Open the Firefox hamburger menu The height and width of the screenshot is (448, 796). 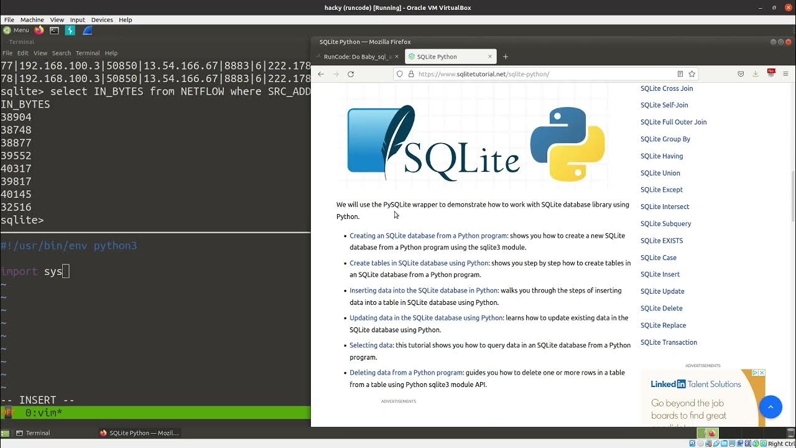click(785, 74)
